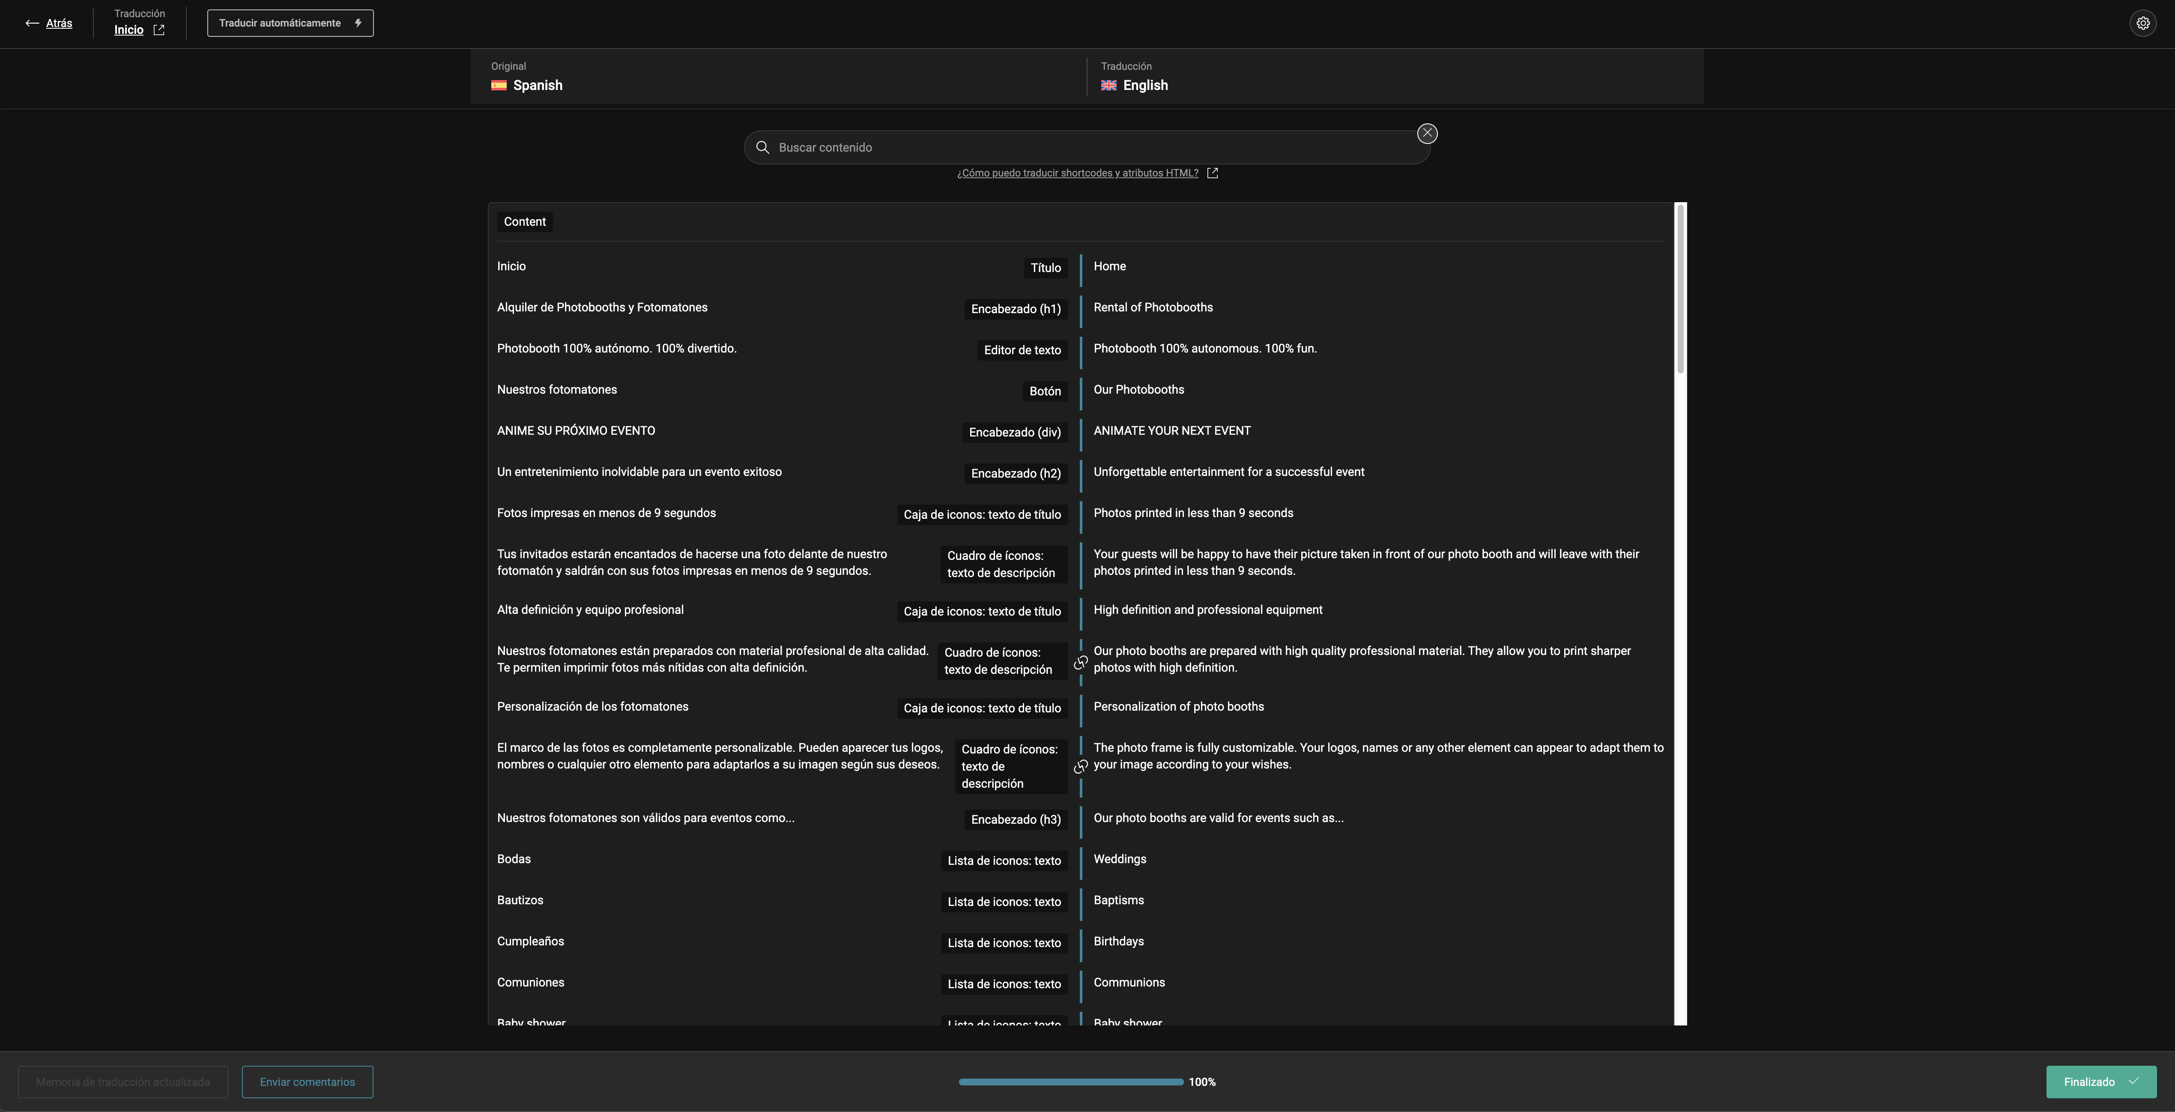Open the settings gear icon
Screen dimensions: 2175x1112
[x=2142, y=23]
